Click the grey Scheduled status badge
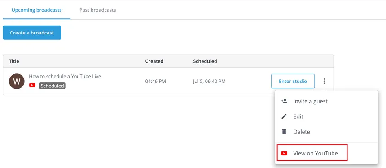The width and height of the screenshot is (386, 168). tap(52, 86)
